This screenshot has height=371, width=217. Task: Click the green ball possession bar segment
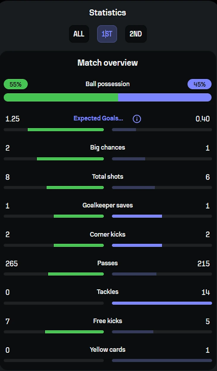[x=61, y=97]
